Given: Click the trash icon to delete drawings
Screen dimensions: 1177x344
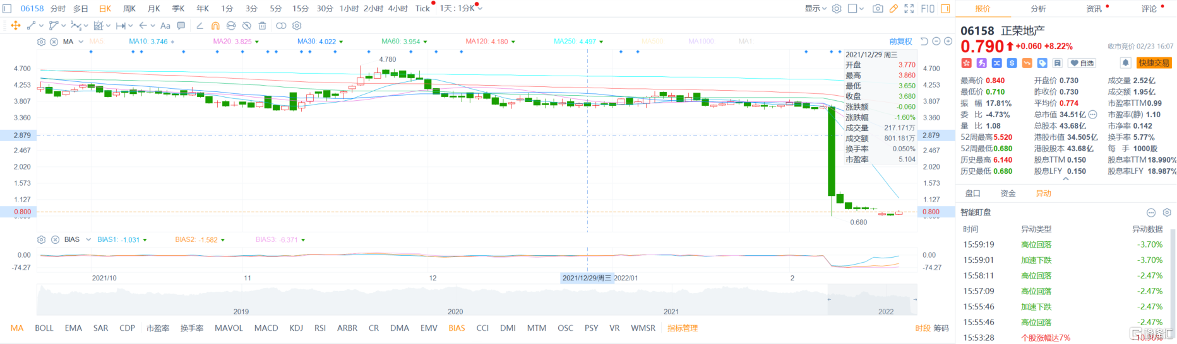Looking at the screenshot, I should [x=262, y=26].
